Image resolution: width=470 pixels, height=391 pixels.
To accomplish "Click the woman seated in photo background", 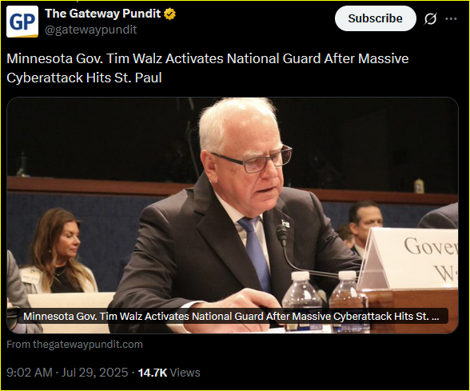I will tap(57, 250).
